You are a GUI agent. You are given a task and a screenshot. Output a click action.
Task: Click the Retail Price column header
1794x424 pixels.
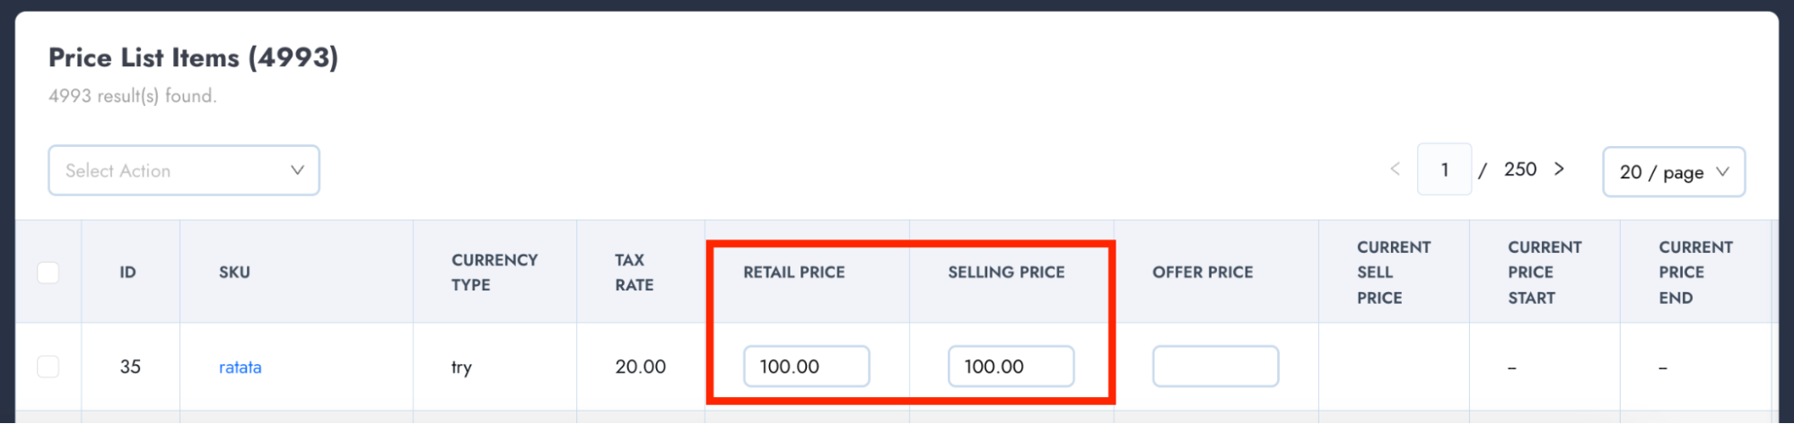point(794,273)
